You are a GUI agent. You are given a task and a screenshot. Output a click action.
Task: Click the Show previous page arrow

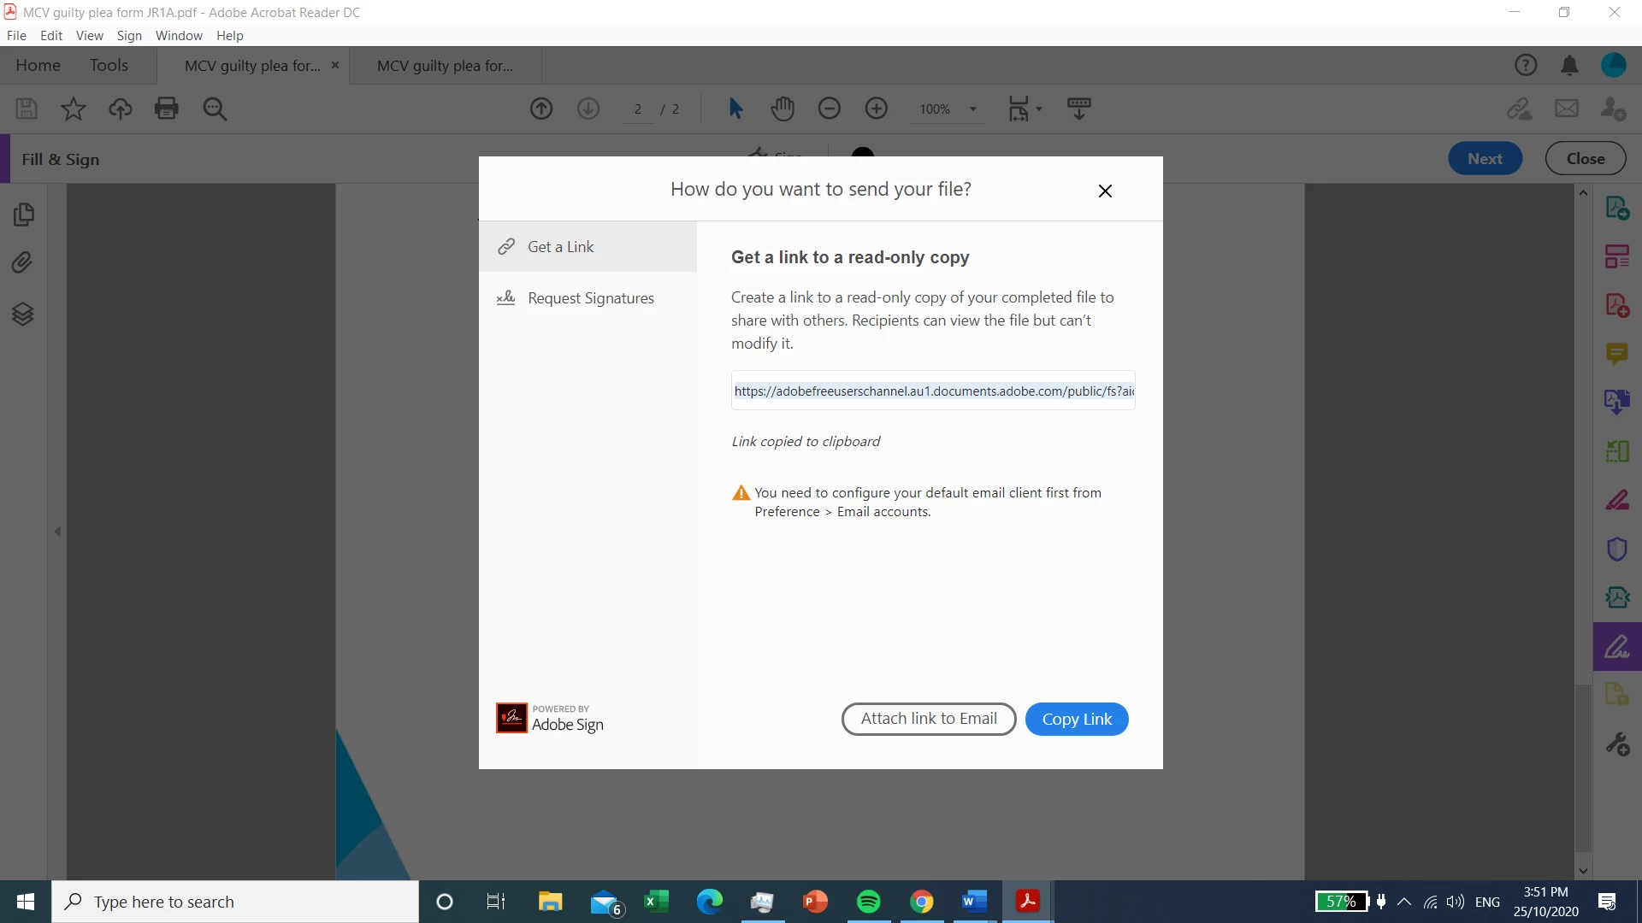tap(541, 109)
